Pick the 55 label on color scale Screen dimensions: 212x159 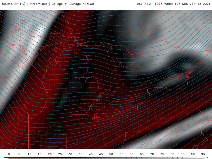(121, 154)
